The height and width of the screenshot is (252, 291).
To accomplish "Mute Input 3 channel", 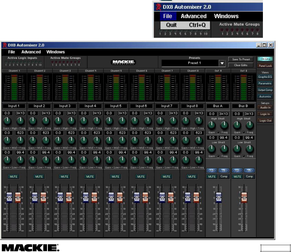I will pos(65,176).
